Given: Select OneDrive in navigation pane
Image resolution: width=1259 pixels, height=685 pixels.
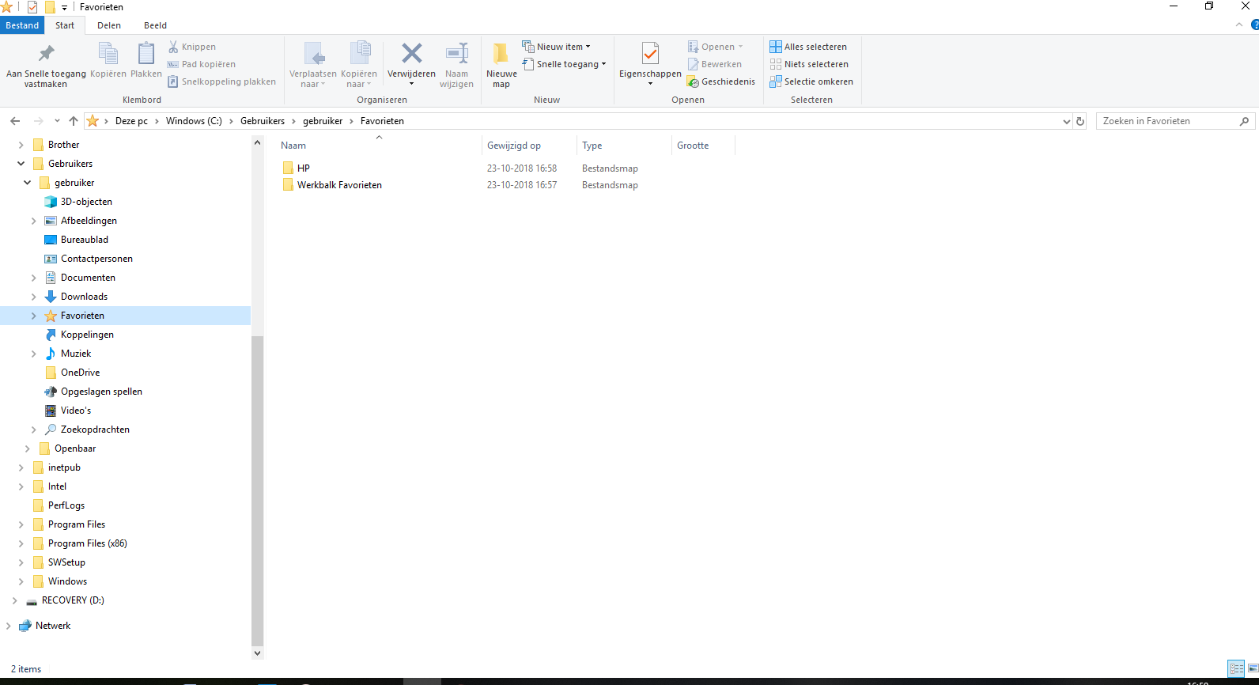Looking at the screenshot, I should point(80,373).
